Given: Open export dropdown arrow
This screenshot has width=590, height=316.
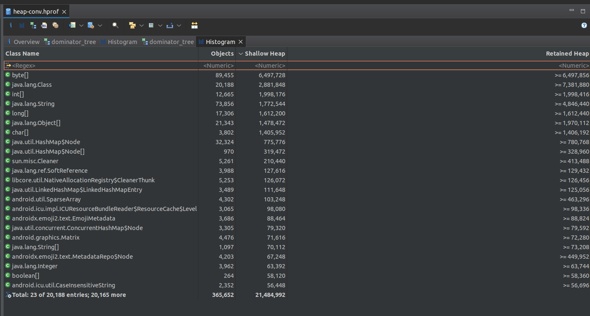Looking at the screenshot, I should tap(179, 25).
